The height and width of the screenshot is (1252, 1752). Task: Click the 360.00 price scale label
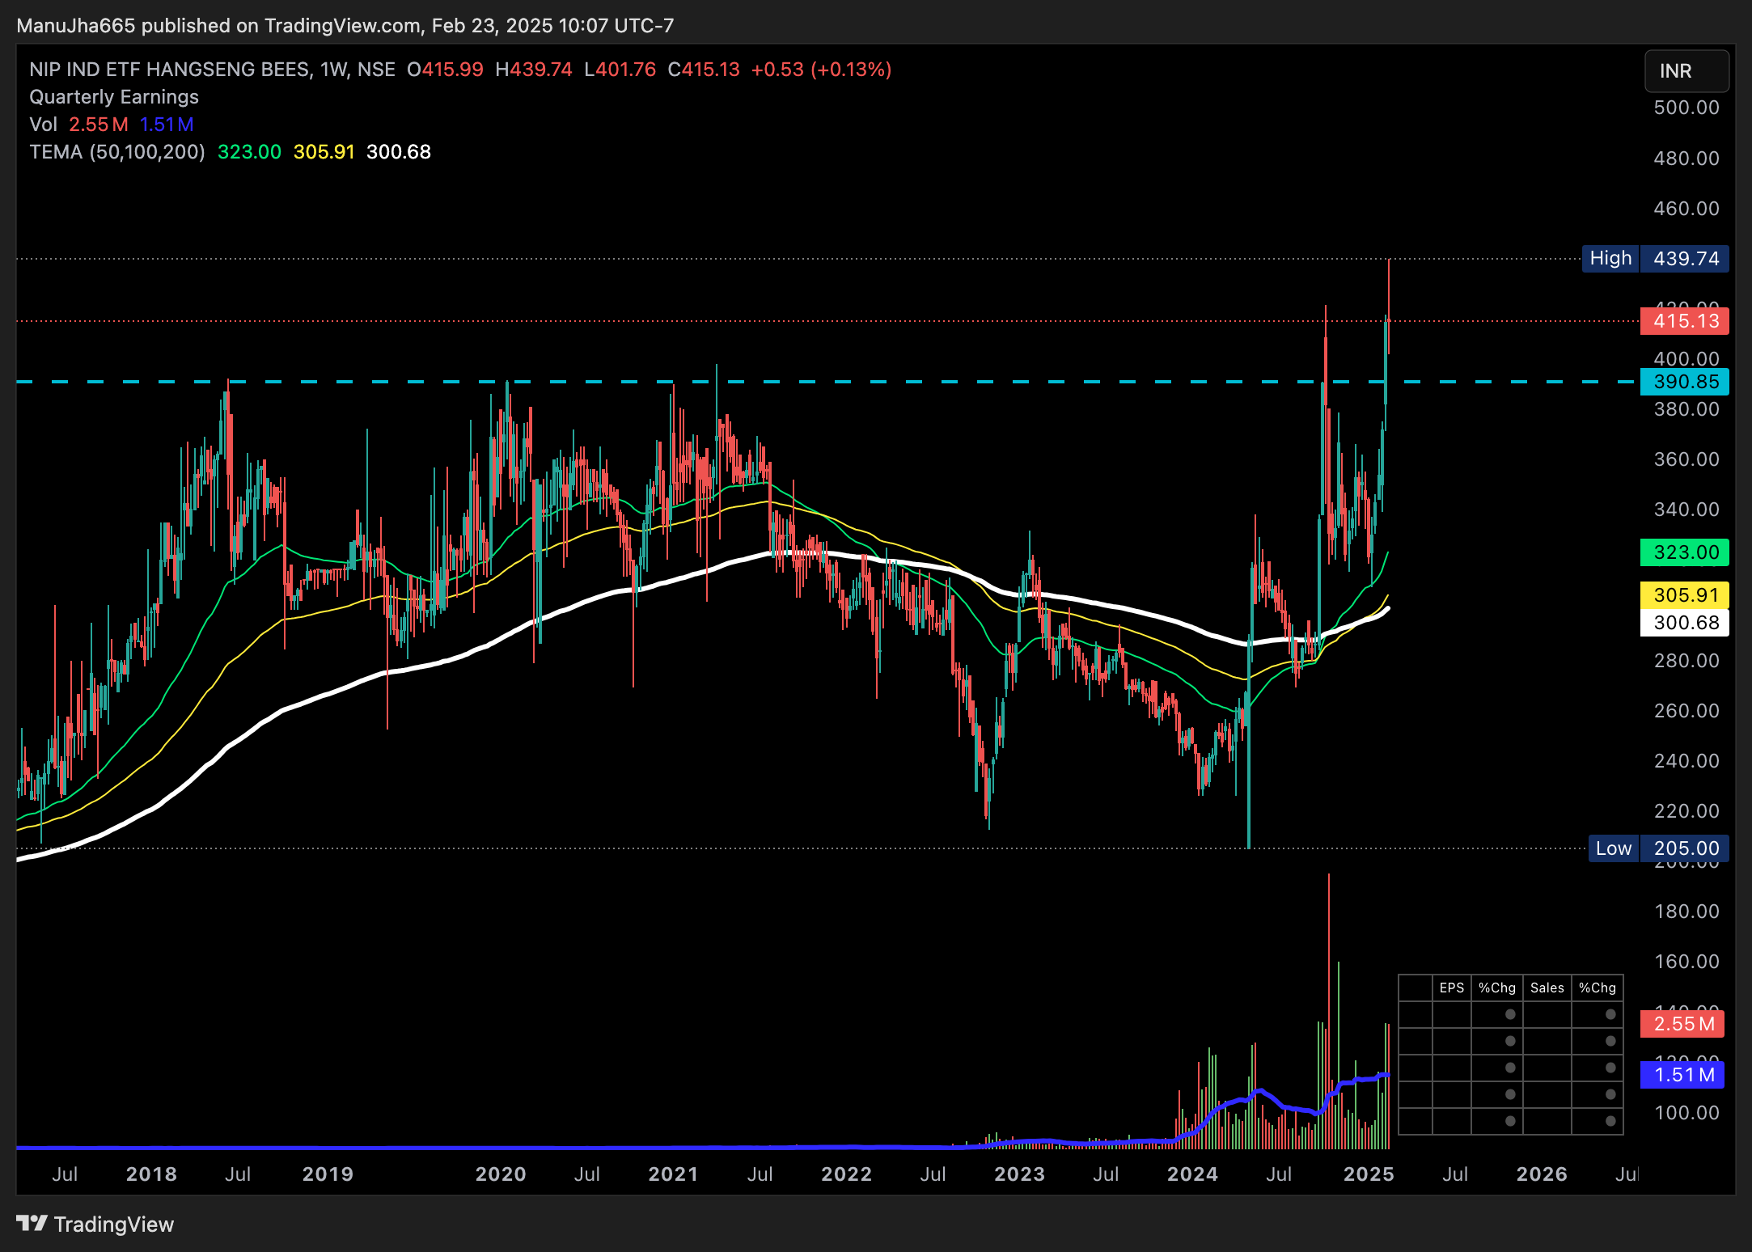tap(1686, 459)
